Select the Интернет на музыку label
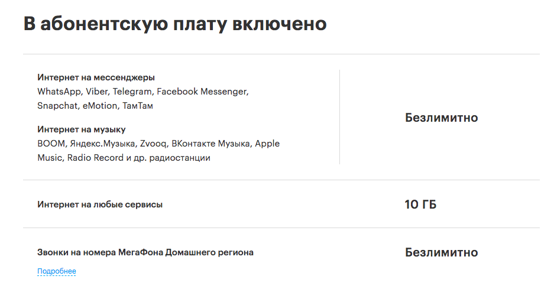 point(81,129)
